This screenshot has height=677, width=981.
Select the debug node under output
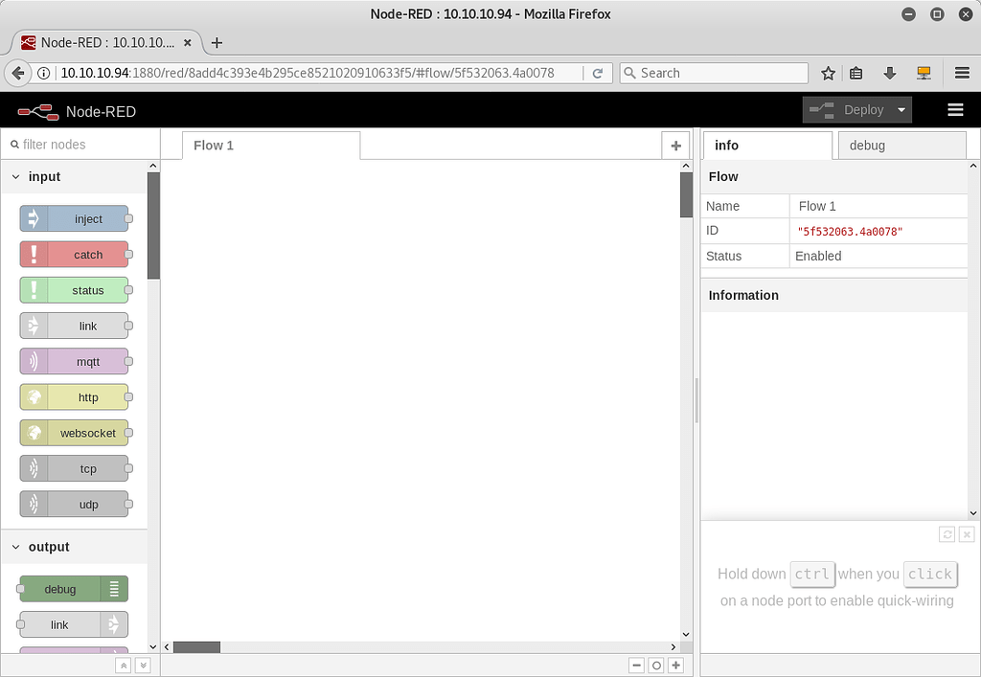pos(67,588)
